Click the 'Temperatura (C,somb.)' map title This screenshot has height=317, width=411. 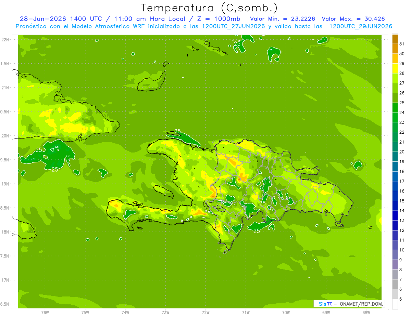tap(209, 8)
